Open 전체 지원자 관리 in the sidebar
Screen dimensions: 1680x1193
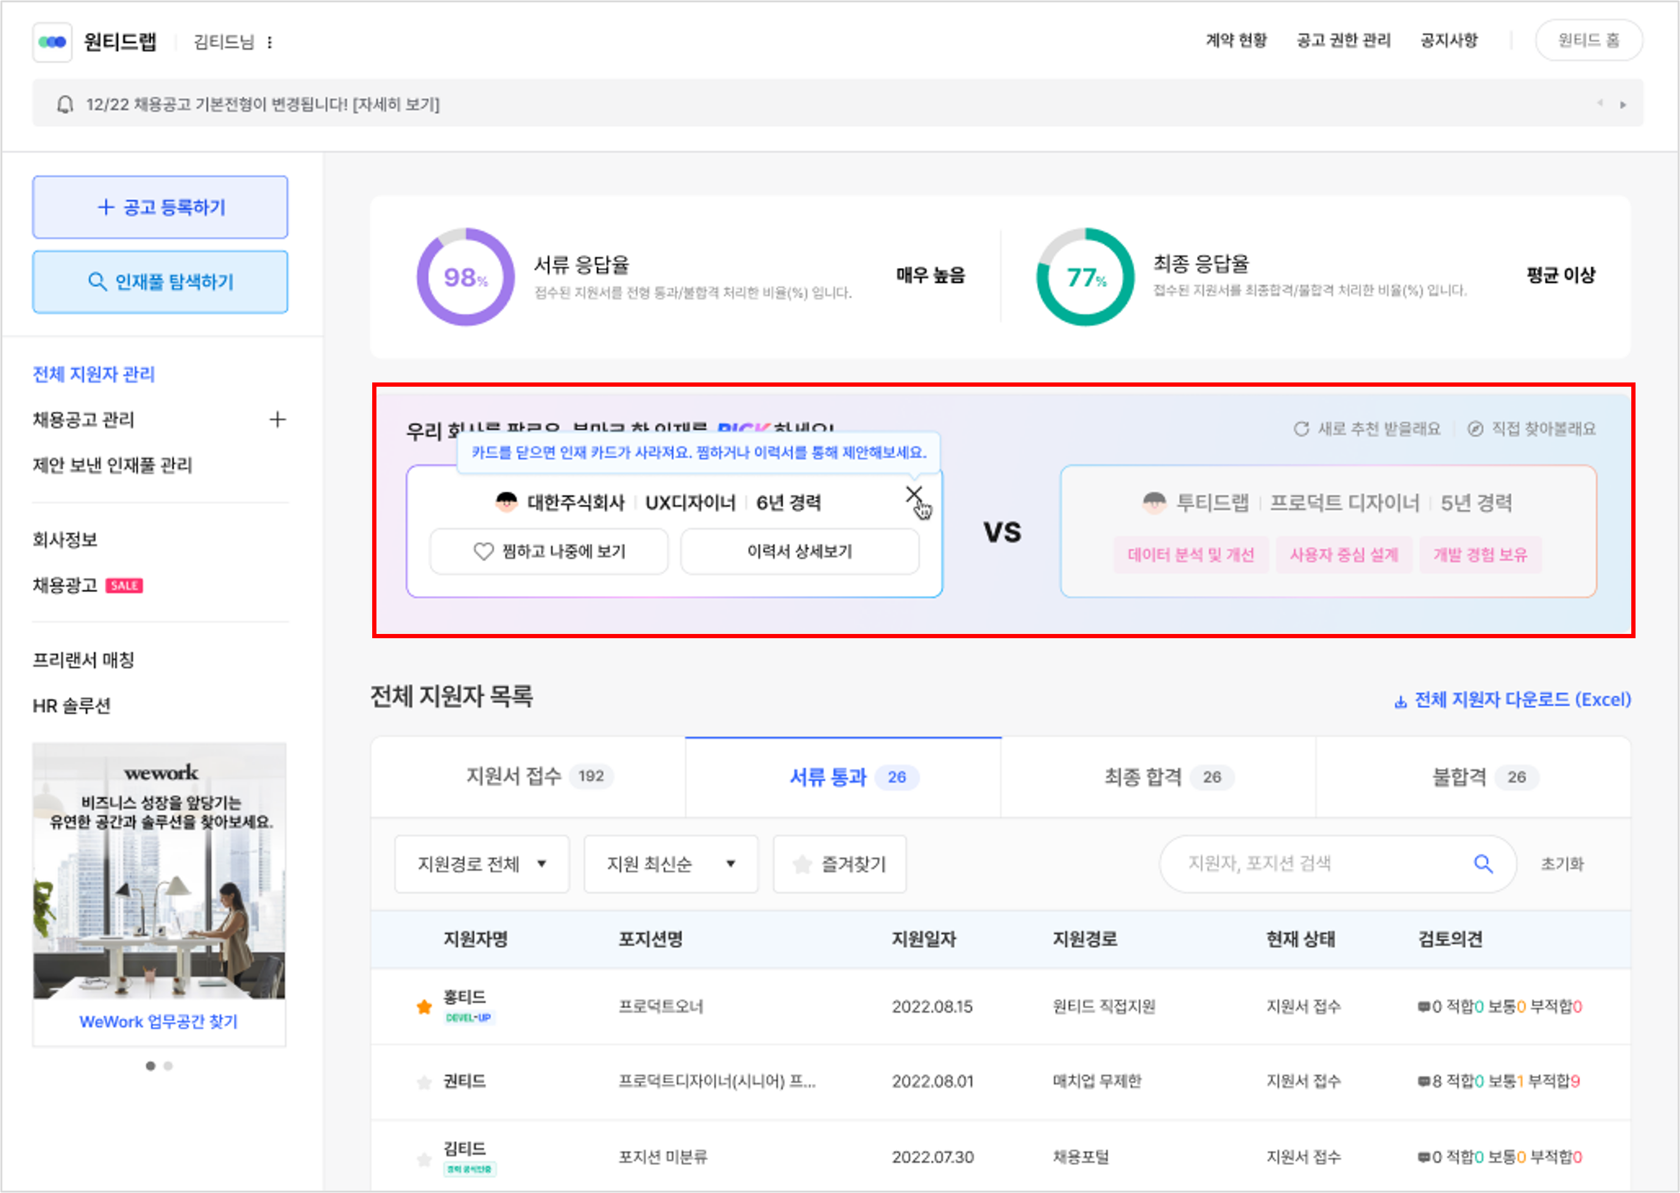pyautogui.click(x=93, y=374)
